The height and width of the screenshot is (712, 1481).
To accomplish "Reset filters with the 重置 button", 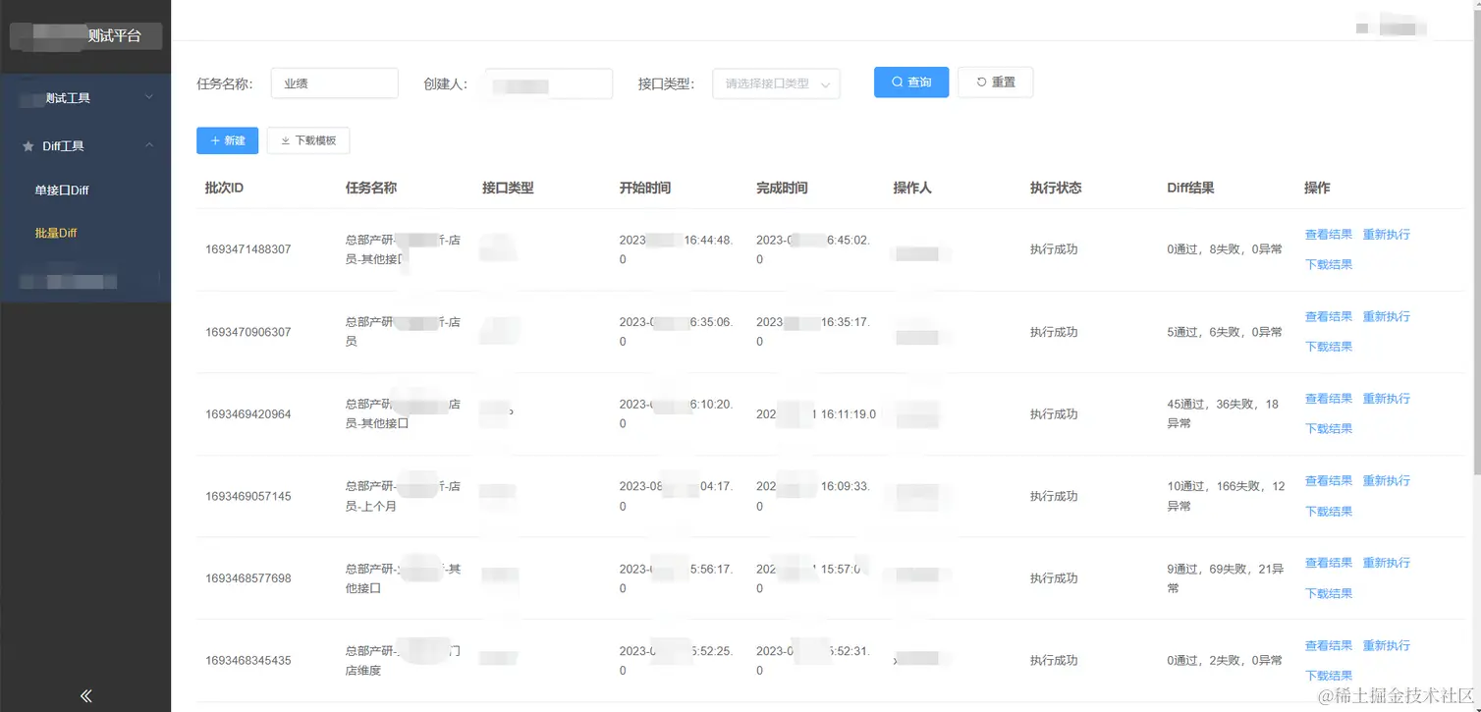I will [995, 82].
